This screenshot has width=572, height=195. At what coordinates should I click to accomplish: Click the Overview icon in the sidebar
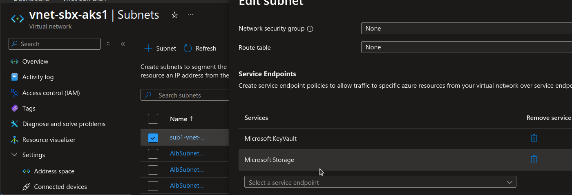[15, 62]
